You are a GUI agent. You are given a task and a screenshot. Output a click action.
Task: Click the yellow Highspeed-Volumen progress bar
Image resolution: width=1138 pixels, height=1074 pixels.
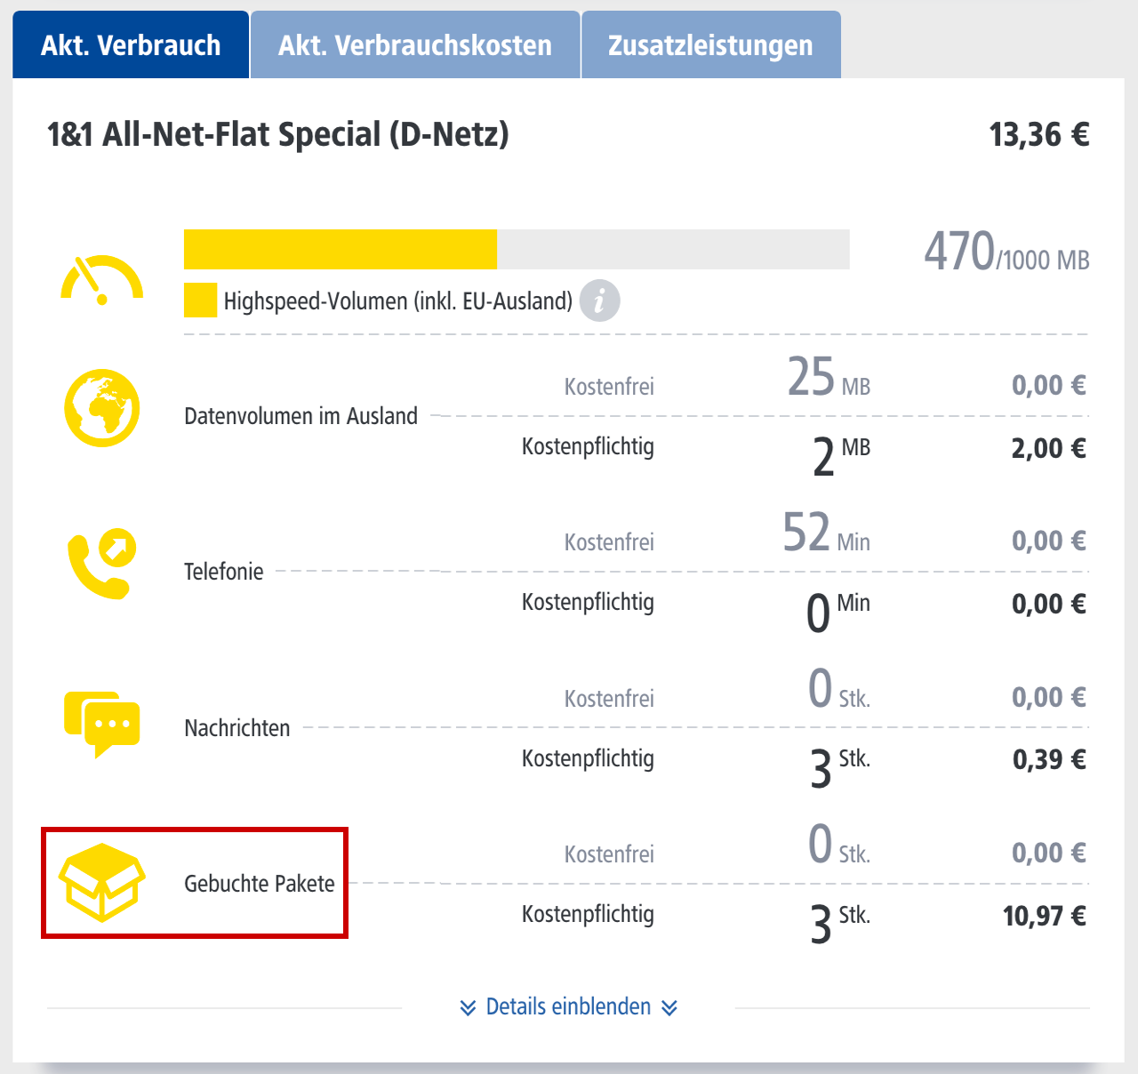(x=341, y=249)
